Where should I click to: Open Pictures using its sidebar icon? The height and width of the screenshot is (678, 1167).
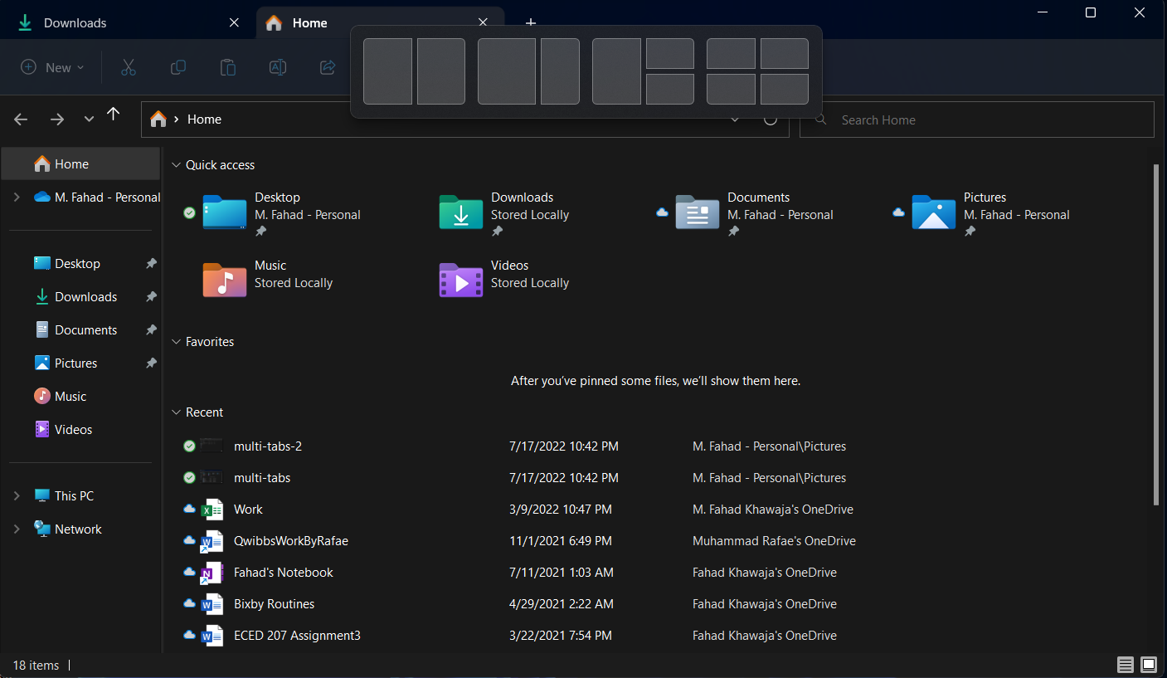coord(43,363)
